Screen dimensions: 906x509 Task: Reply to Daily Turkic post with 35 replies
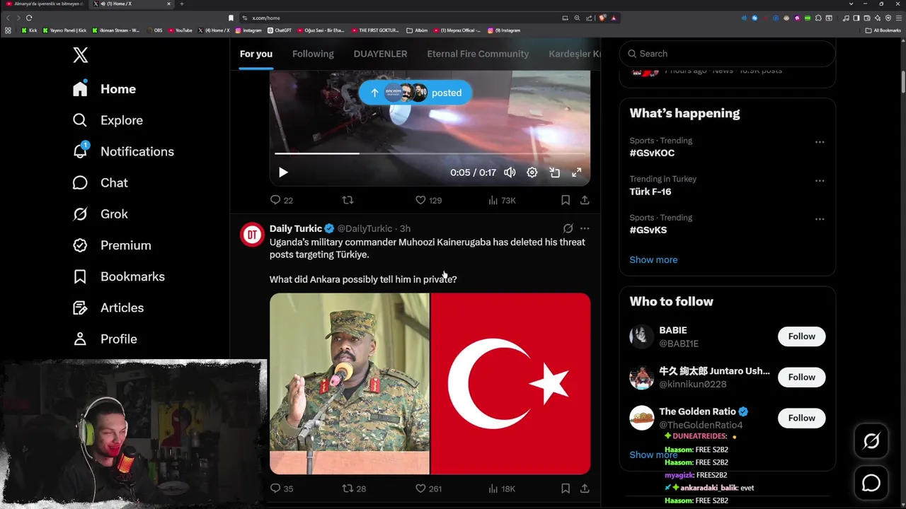click(281, 488)
